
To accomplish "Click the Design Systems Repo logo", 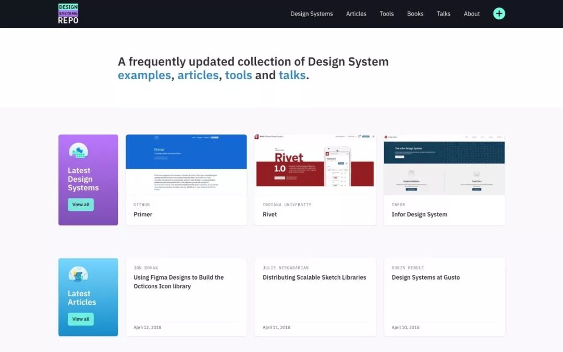I will click(68, 14).
